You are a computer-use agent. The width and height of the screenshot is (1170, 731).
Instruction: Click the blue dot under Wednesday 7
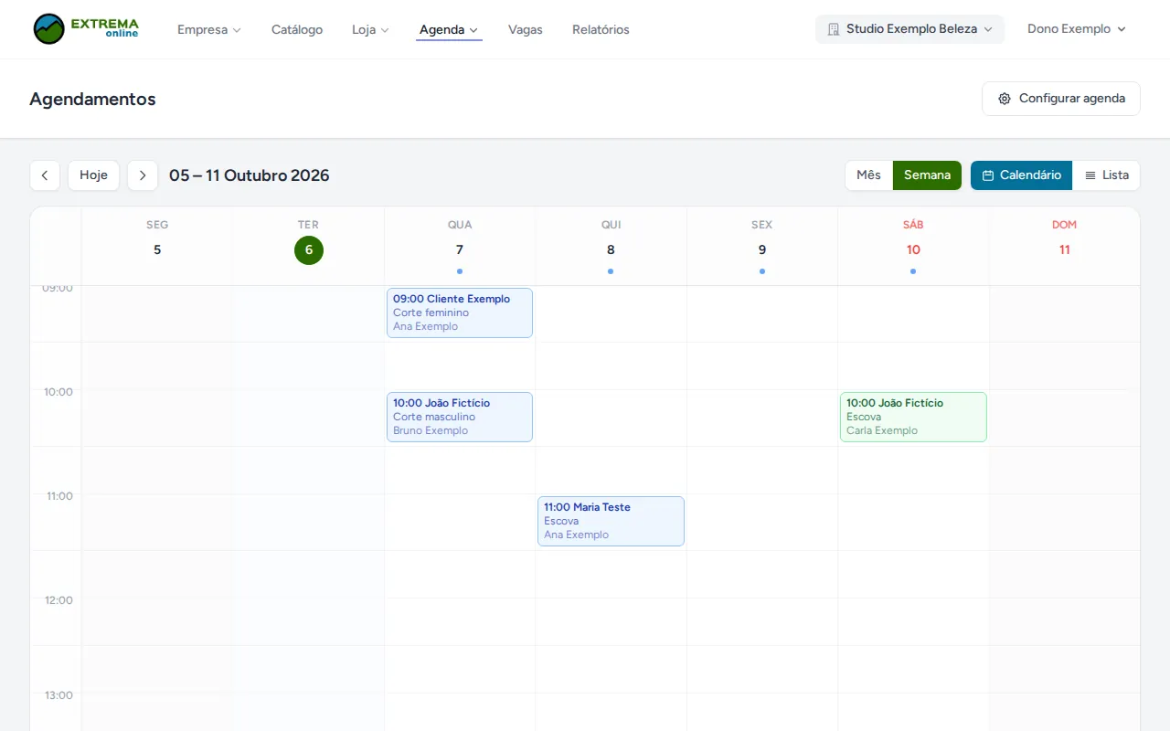pos(460,271)
